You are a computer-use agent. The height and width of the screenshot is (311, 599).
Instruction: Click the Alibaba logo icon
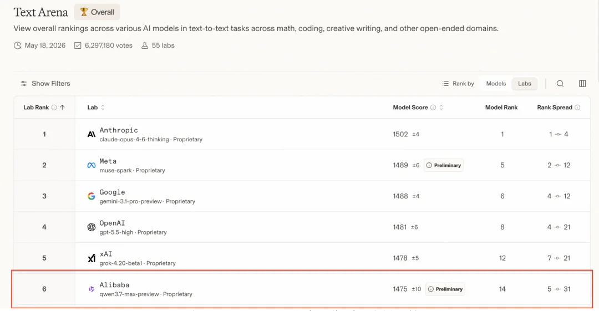pos(92,289)
